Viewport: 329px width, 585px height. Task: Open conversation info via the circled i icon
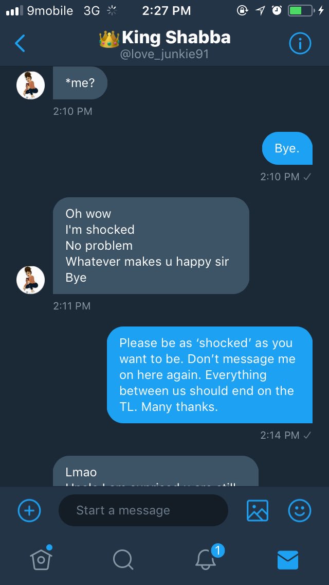point(300,44)
